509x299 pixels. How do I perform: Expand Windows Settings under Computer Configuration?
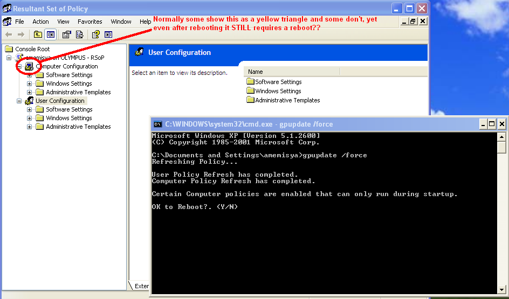tap(29, 84)
